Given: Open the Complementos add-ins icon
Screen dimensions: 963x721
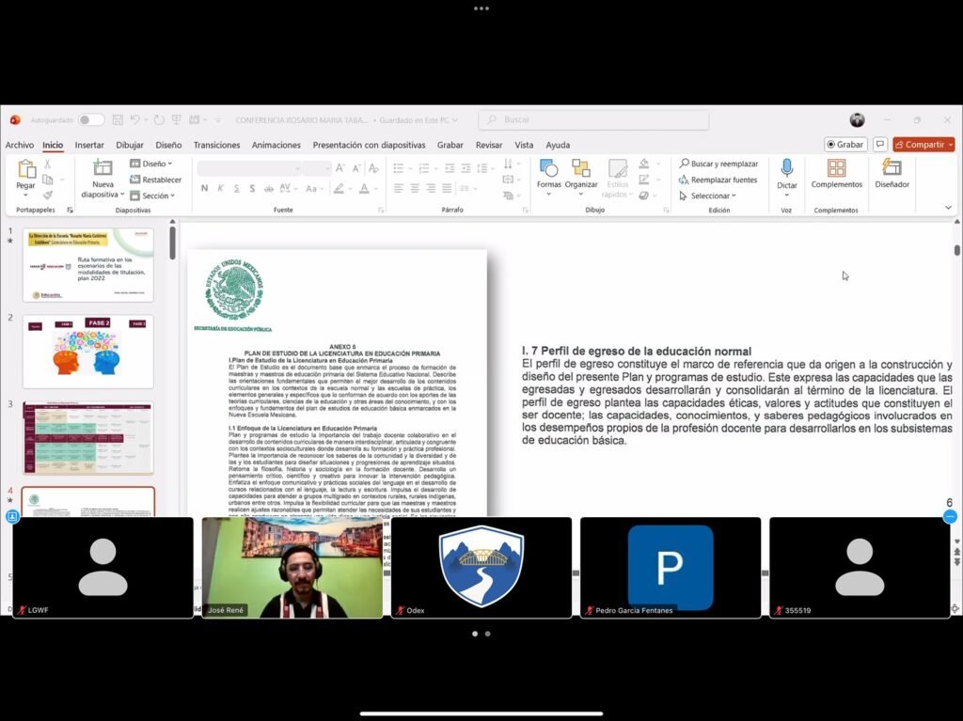Looking at the screenshot, I should (836, 171).
